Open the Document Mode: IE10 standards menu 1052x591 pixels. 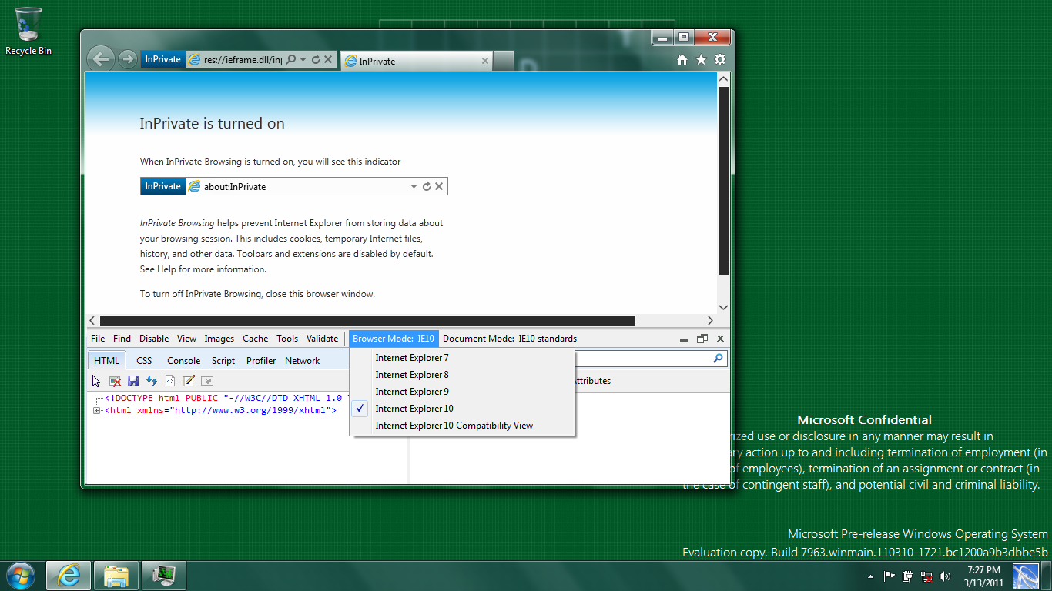coord(510,339)
